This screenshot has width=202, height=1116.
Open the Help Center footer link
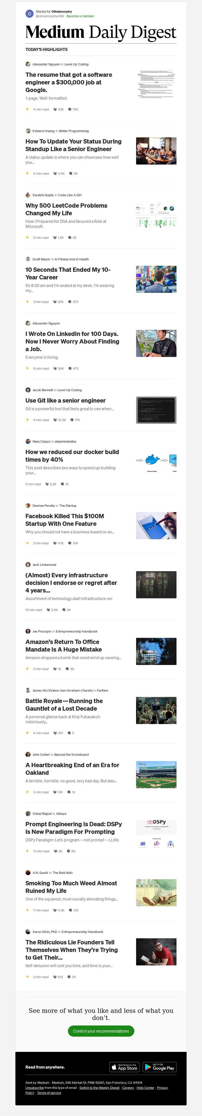145,1088
